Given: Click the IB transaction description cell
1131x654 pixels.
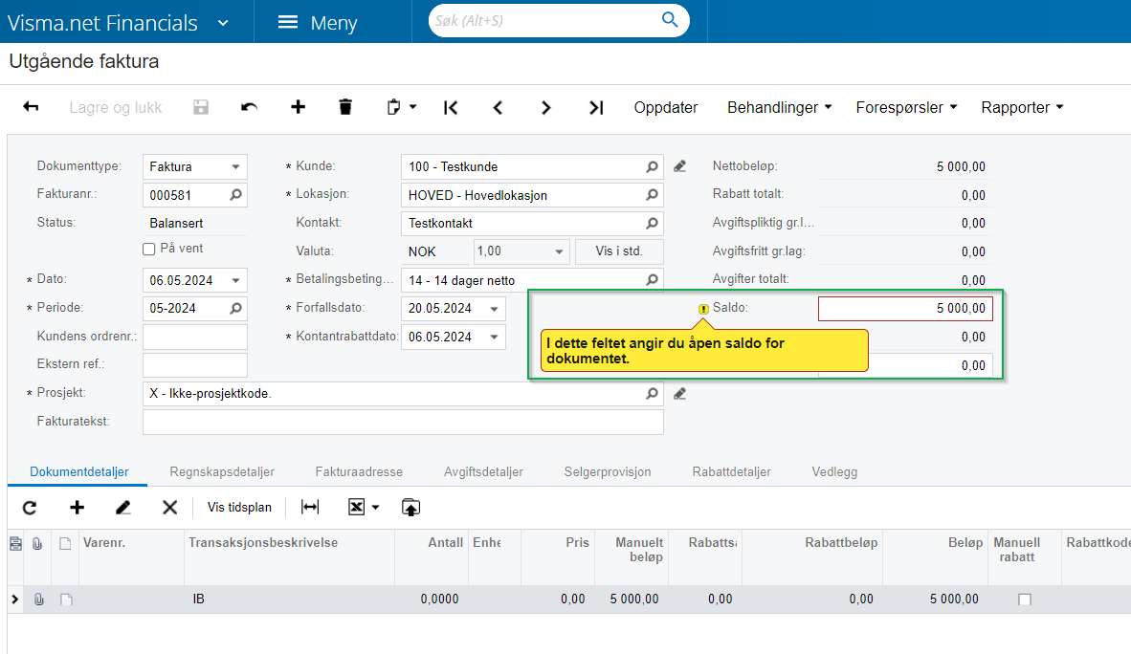Looking at the screenshot, I should 289,599.
